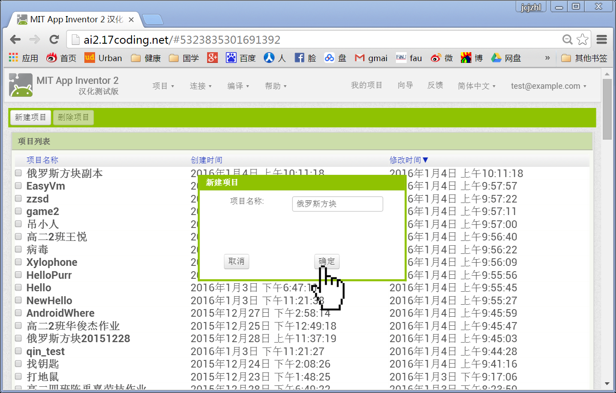
Task: Open the Baidu paw bookmark
Action: [231, 58]
